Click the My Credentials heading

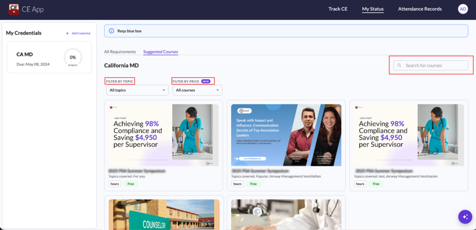coord(24,33)
